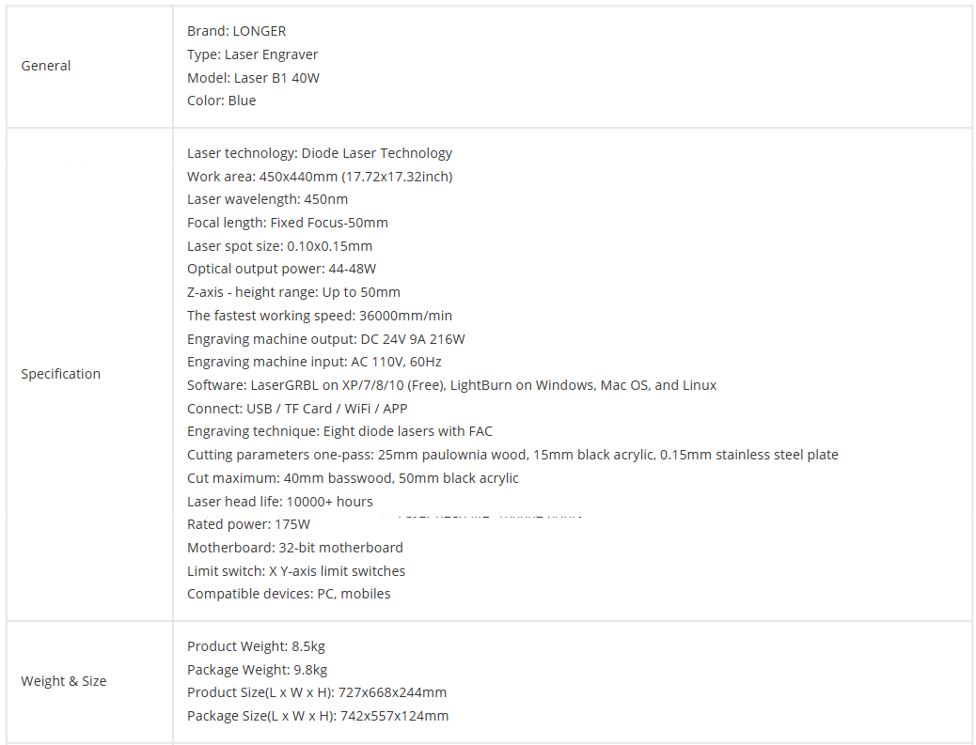Click the Work area 450x440mm line
This screenshot has width=976, height=745.
tap(319, 177)
